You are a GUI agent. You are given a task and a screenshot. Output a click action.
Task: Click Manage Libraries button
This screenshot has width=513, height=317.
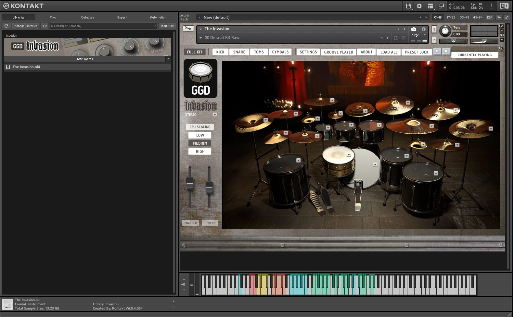click(25, 26)
